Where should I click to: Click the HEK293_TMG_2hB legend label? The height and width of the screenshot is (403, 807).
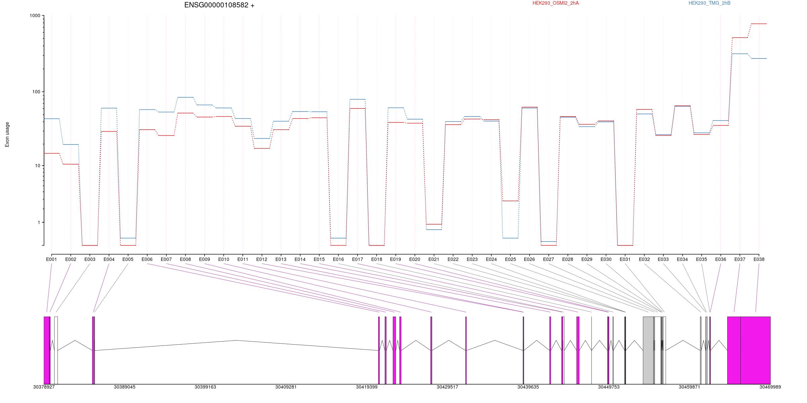(x=709, y=3)
